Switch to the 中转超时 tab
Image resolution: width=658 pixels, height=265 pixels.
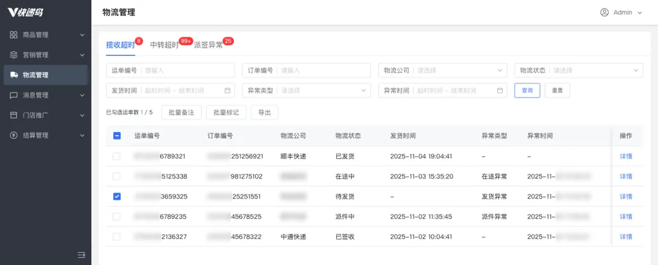(164, 45)
